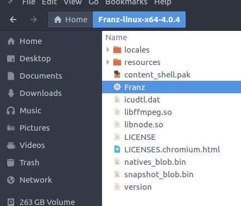Screen dimensions: 241x206
Task: Click the forward navigation arrow
Action: [x=34, y=20]
